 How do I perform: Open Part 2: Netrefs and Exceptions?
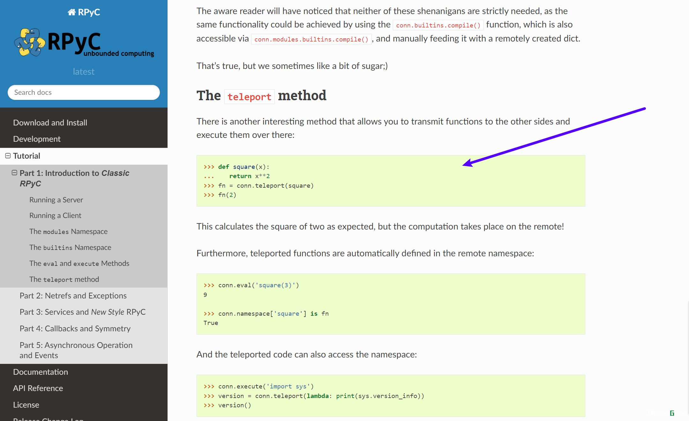(x=73, y=296)
